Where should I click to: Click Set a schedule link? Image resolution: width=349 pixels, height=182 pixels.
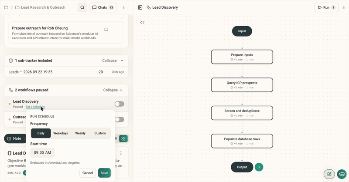35,107
